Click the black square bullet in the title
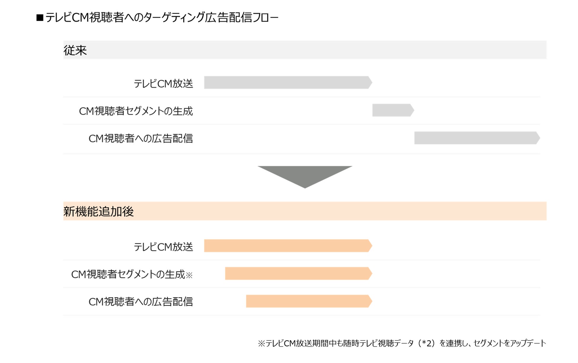This screenshot has height=363, width=578. coord(40,18)
